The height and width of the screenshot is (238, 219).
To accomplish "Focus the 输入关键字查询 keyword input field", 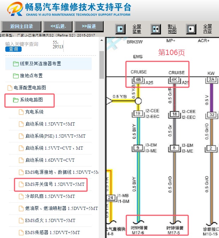I will click(x=22, y=44).
